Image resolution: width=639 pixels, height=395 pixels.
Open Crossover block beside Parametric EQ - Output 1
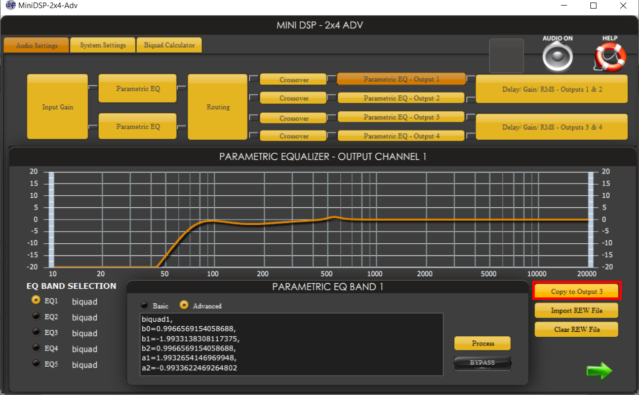pos(294,79)
